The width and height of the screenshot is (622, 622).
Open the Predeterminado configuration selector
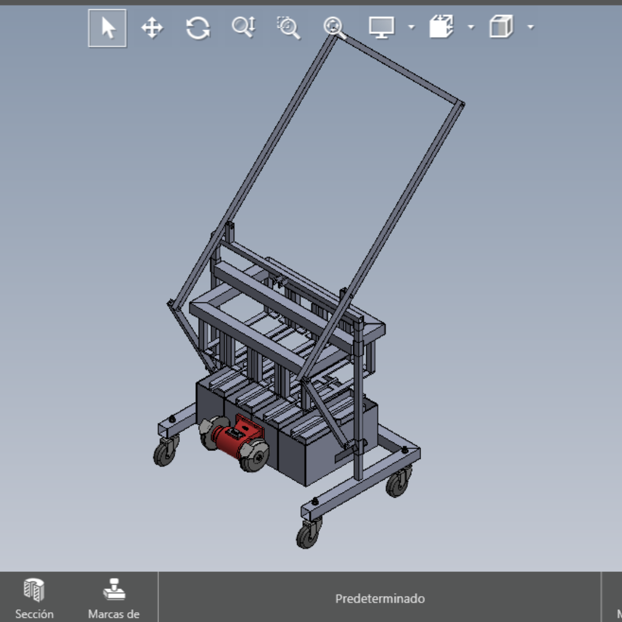379,598
